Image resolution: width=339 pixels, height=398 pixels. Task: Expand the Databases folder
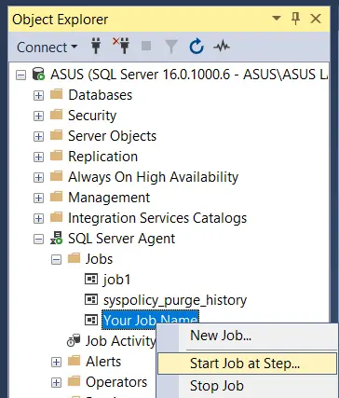tap(38, 95)
